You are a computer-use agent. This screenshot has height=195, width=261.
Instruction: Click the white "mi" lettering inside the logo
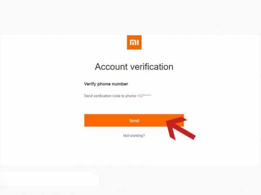(134, 42)
